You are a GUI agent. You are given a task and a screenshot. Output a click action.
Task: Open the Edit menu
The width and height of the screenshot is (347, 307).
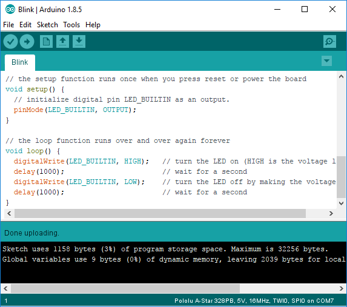click(25, 25)
